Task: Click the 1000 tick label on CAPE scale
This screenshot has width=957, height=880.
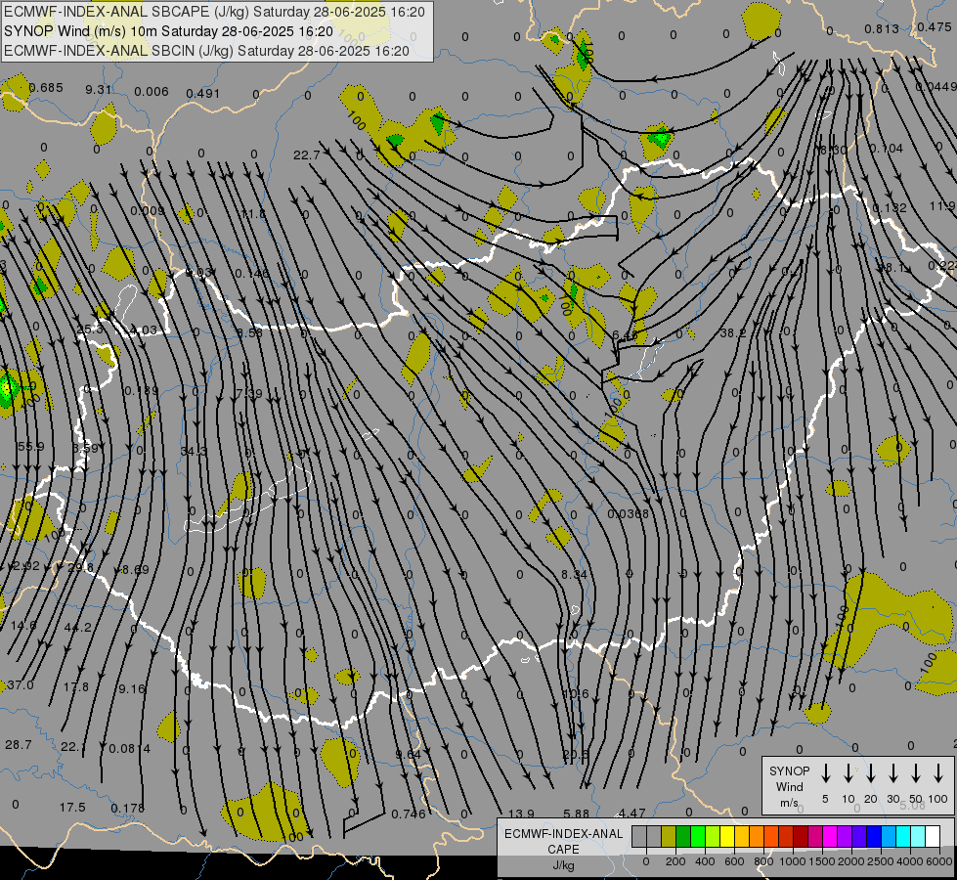Action: (x=792, y=861)
